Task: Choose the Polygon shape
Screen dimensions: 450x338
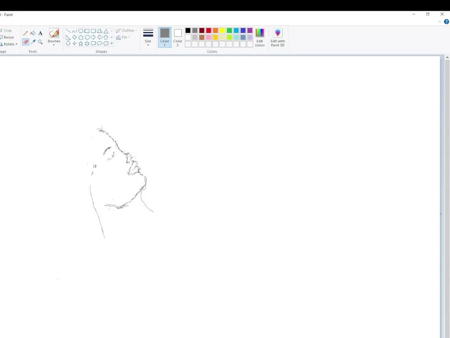Action: pos(100,31)
